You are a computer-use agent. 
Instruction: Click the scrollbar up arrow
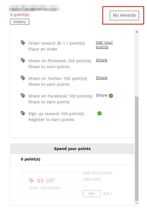(x=137, y=32)
